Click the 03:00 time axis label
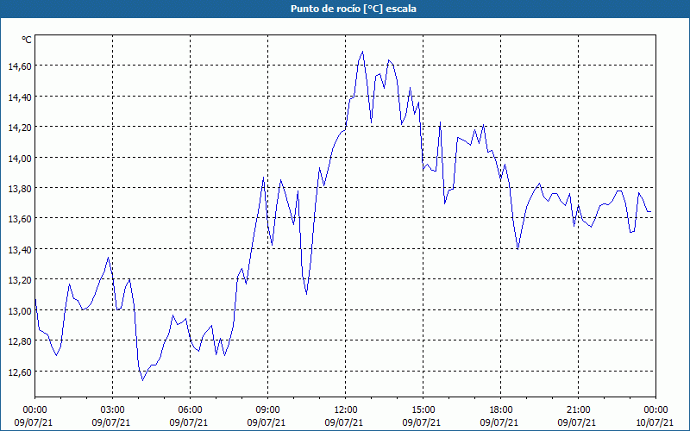The height and width of the screenshot is (431, 690). (x=113, y=410)
